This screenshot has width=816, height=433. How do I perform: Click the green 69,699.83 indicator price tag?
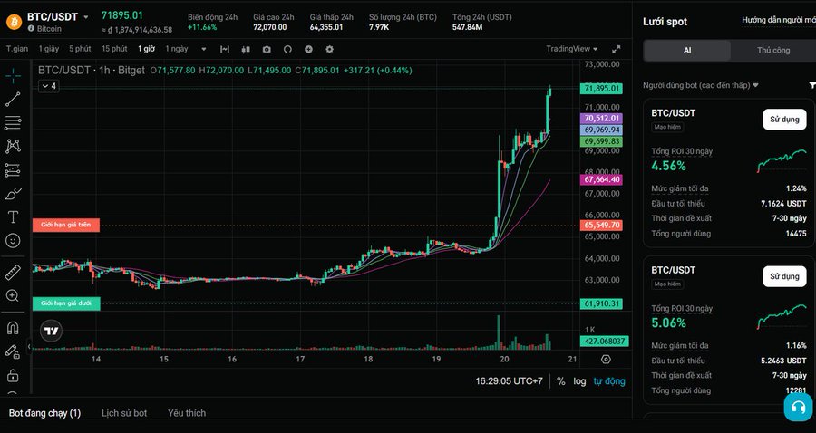[x=602, y=141]
